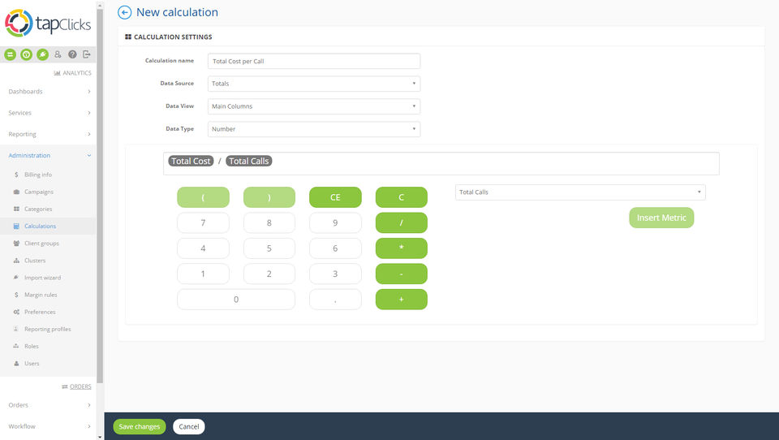Click the Orders swap icon
Screen dimensions: 779x440
(65, 386)
